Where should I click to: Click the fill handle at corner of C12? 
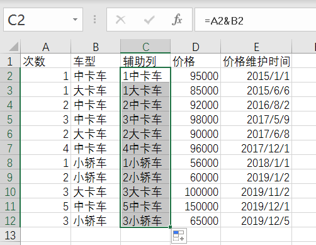pos(170,227)
